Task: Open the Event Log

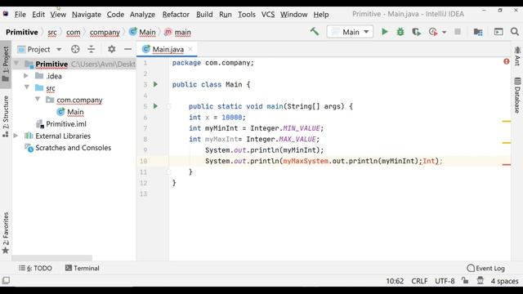Action: pos(486,268)
